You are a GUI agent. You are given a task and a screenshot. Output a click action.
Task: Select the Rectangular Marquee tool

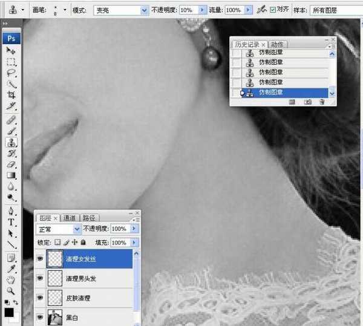click(x=11, y=62)
